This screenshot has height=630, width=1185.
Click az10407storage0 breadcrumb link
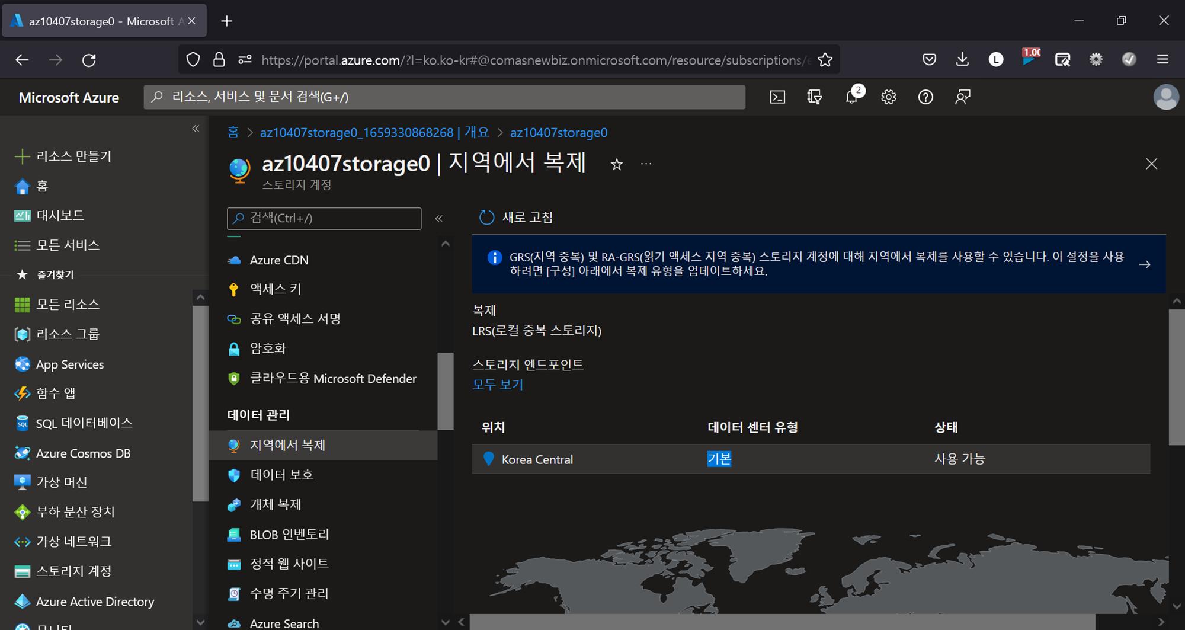pos(559,132)
